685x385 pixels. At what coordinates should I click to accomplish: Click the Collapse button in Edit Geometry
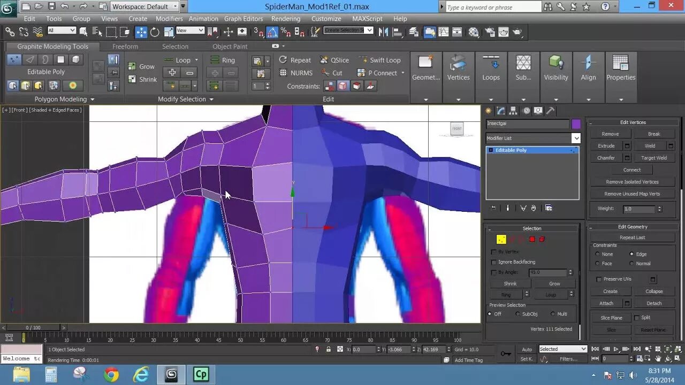pos(654,291)
